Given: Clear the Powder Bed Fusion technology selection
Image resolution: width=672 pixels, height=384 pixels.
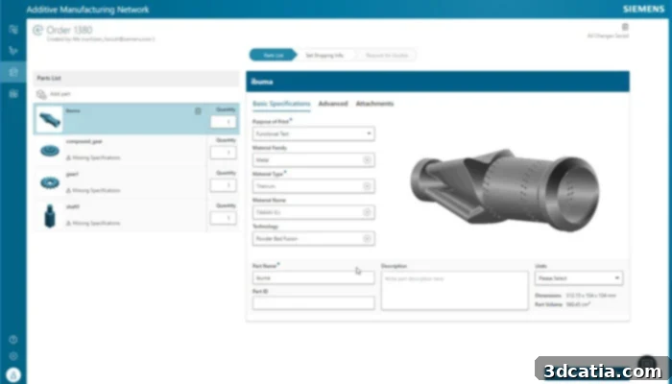Looking at the screenshot, I should click(367, 239).
